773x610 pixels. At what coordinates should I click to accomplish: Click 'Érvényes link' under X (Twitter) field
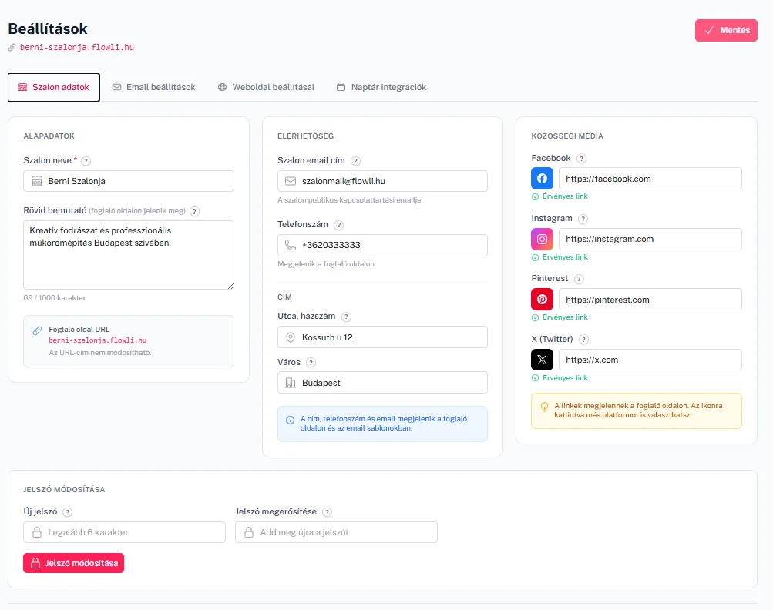565,378
